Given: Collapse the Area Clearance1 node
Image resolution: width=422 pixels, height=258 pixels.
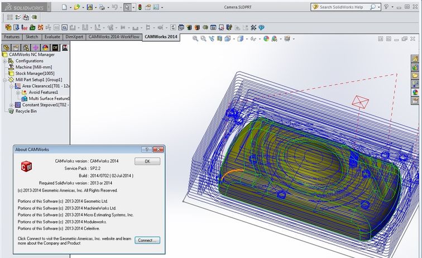Looking at the screenshot, I should point(11,86).
